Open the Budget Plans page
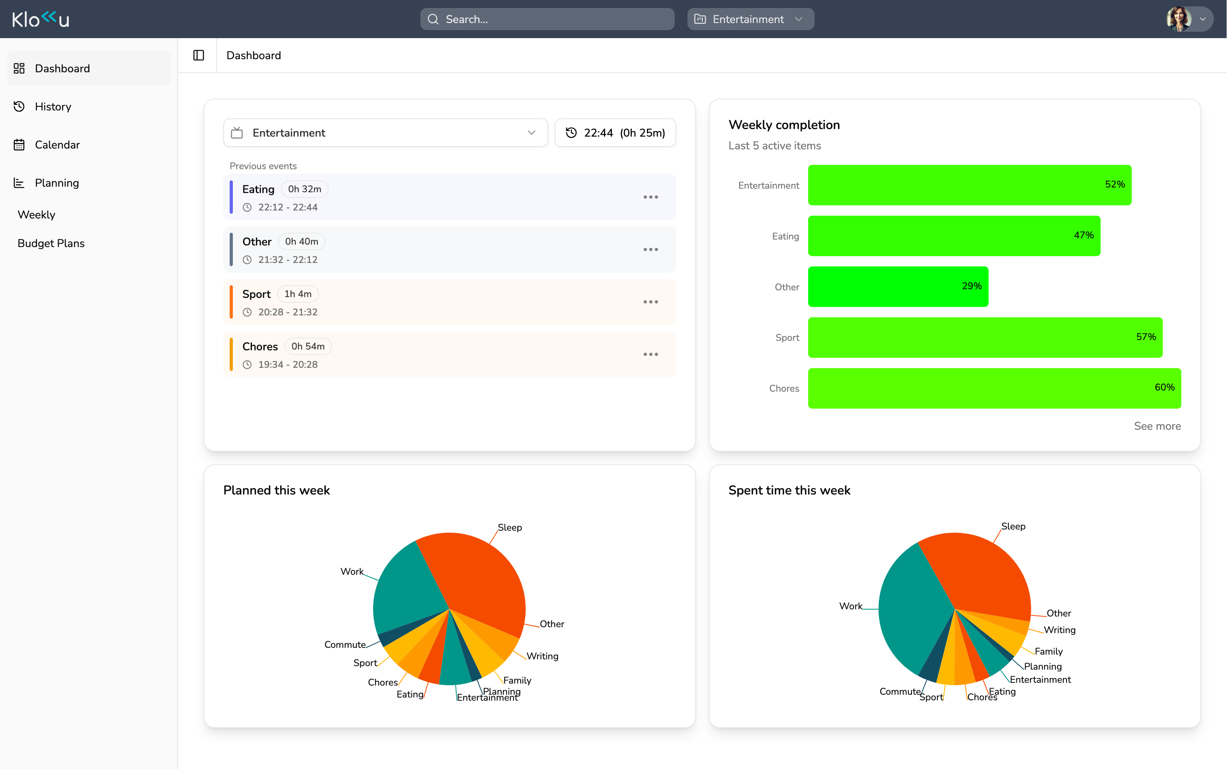This screenshot has height=769, width=1227. (51, 243)
